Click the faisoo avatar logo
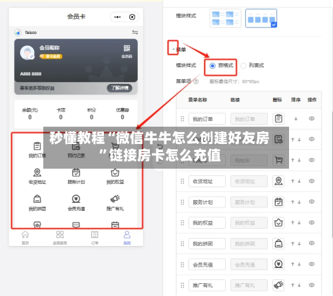The height and width of the screenshot is (296, 333). pos(18,33)
